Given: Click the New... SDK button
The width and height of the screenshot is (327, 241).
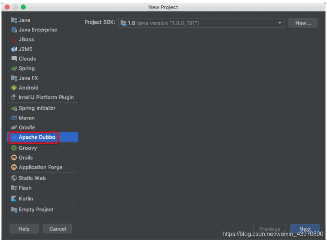Looking at the screenshot, I should (x=303, y=23).
